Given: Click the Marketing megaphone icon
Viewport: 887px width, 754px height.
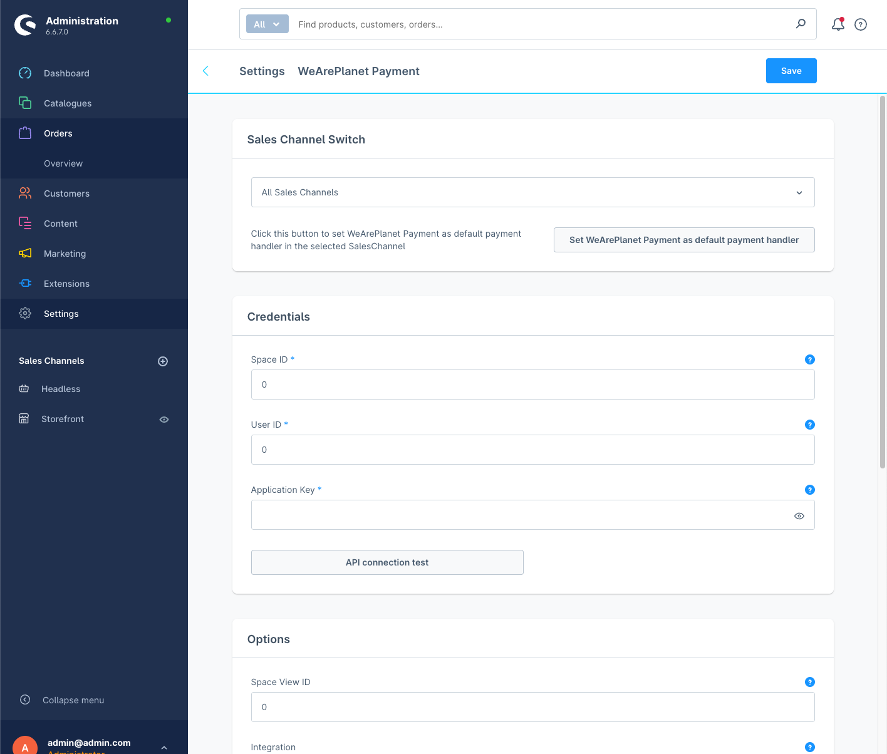Looking at the screenshot, I should (x=25, y=253).
